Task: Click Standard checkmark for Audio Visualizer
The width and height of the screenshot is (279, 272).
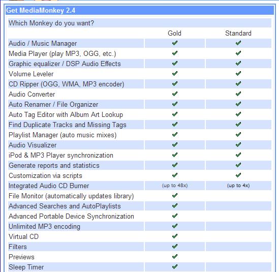Action: coord(238,144)
